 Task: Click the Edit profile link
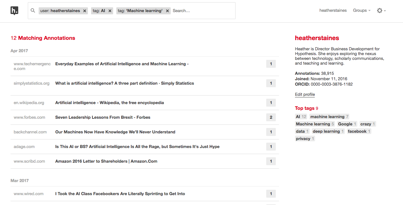pos(305,95)
